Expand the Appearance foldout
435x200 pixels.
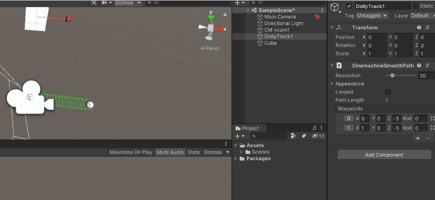pyautogui.click(x=332, y=84)
